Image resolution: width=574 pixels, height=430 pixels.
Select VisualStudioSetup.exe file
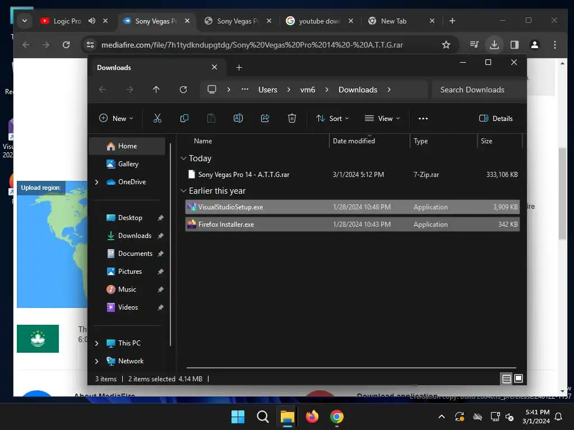pos(353,207)
